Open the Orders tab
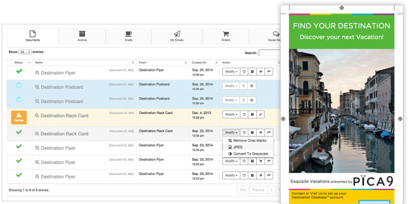Viewport: 408px width, 204px height. coord(226,36)
